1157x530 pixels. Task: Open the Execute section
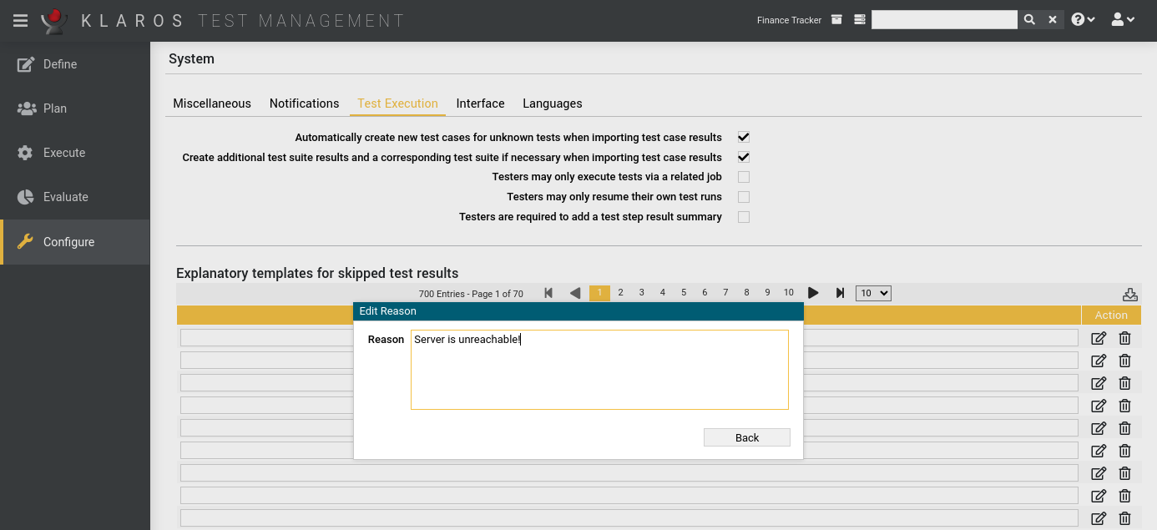click(x=63, y=152)
